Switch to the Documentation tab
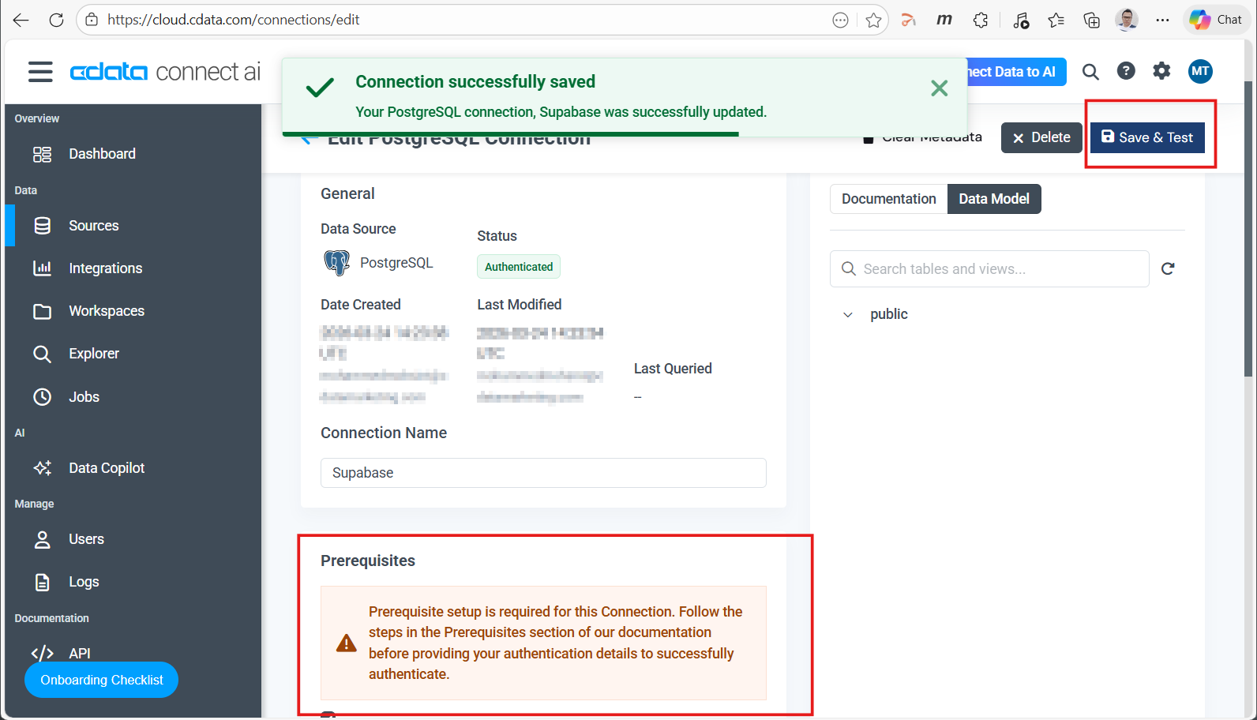This screenshot has width=1257, height=720. tap(888, 199)
